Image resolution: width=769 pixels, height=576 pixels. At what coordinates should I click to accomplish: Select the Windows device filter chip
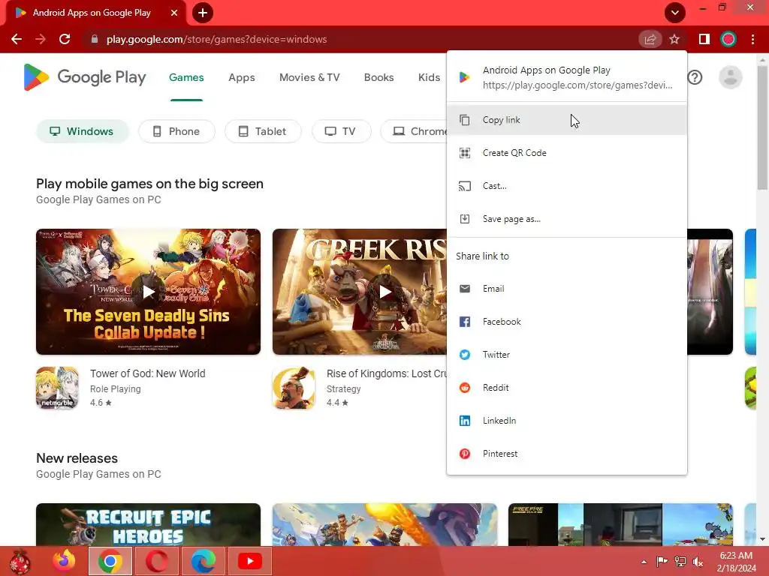(x=83, y=131)
